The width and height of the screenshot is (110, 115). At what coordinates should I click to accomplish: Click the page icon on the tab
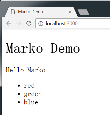coord(13,12)
